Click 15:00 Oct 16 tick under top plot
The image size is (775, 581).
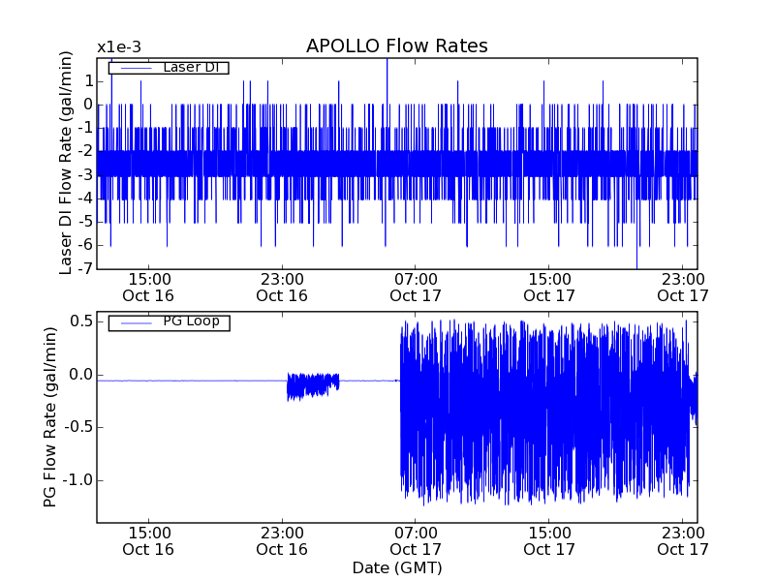coord(147,288)
